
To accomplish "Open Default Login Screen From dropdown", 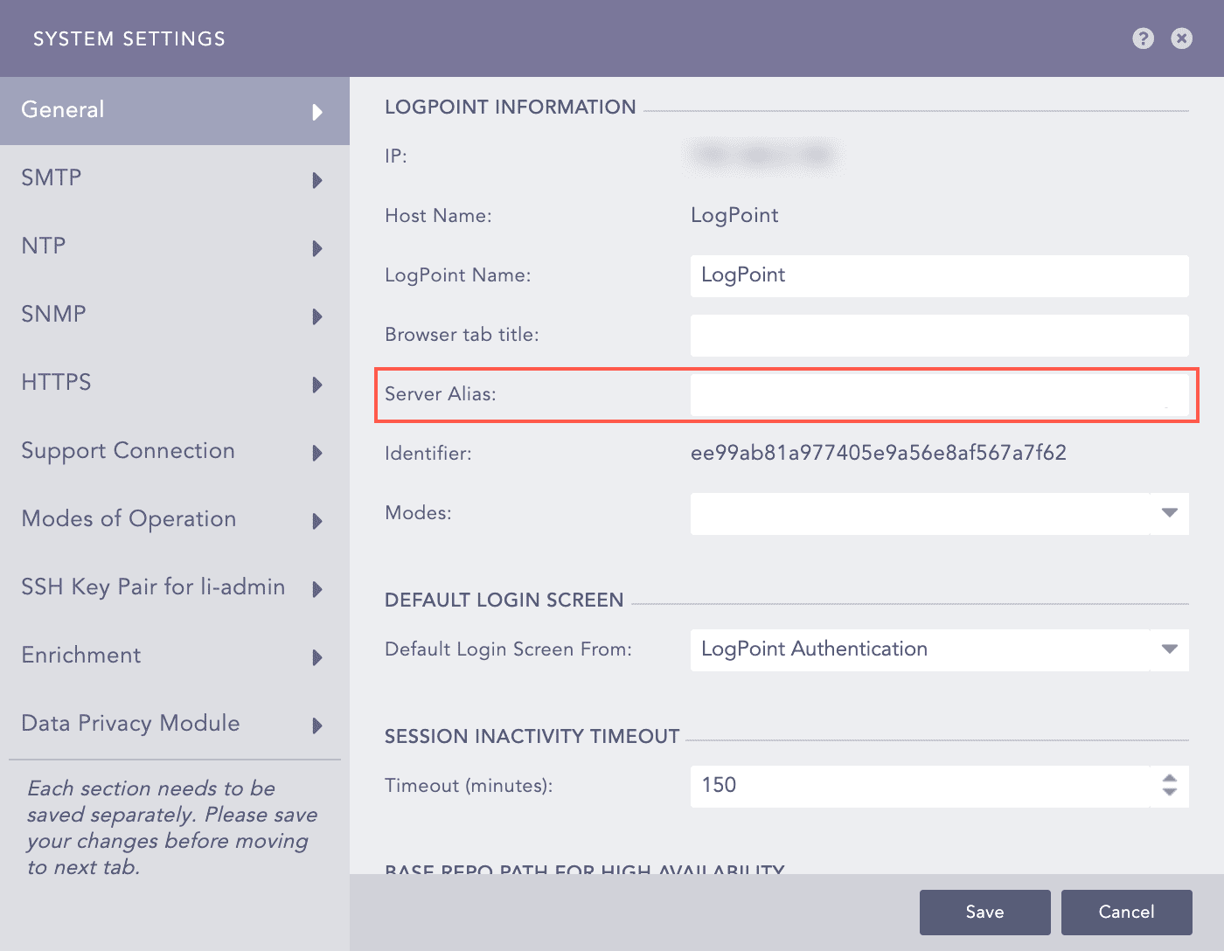I will (x=1169, y=649).
